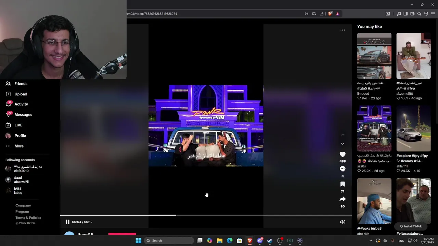Click the crossed-out sound icon in address bar
This screenshot has height=246, width=438.
[x=306, y=14]
